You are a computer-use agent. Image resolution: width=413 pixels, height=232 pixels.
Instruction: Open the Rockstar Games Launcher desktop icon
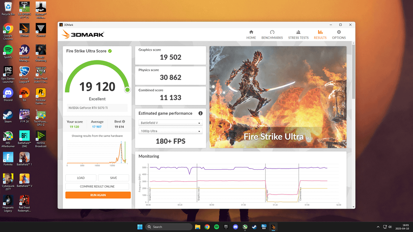41,96
